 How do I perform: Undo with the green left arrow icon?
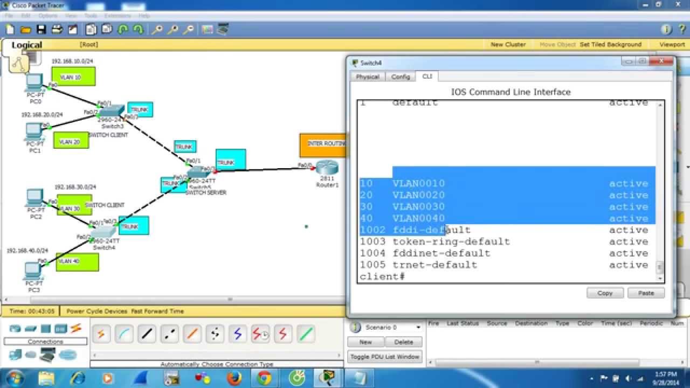tap(123, 30)
